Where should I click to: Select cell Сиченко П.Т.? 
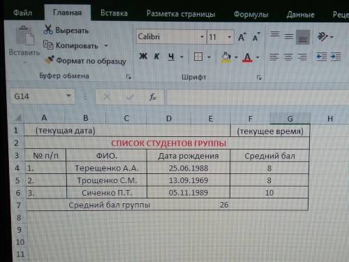point(107,193)
